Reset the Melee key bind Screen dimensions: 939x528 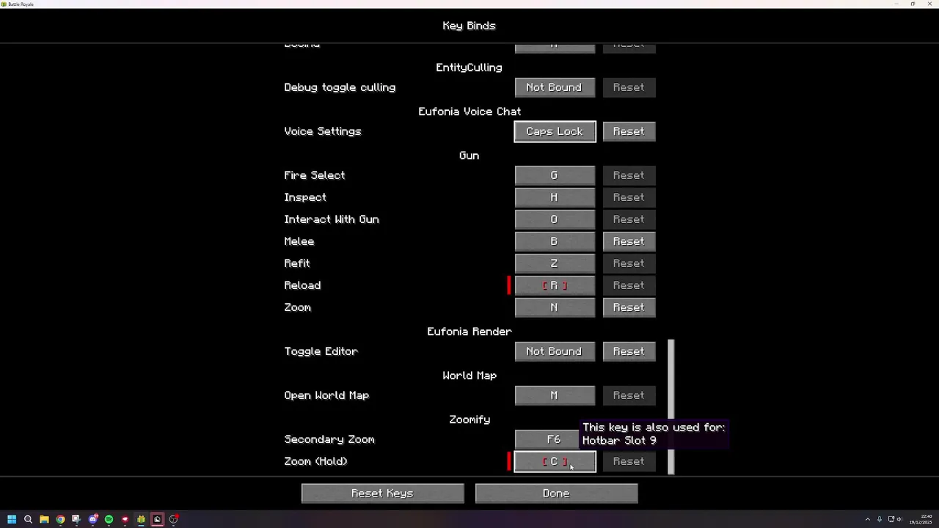[629, 241]
